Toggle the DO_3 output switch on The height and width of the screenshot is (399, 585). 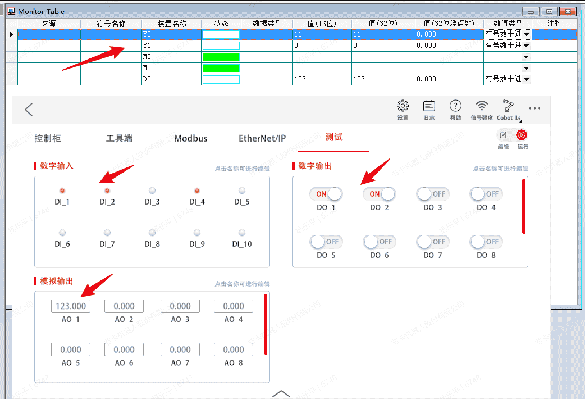[432, 194]
